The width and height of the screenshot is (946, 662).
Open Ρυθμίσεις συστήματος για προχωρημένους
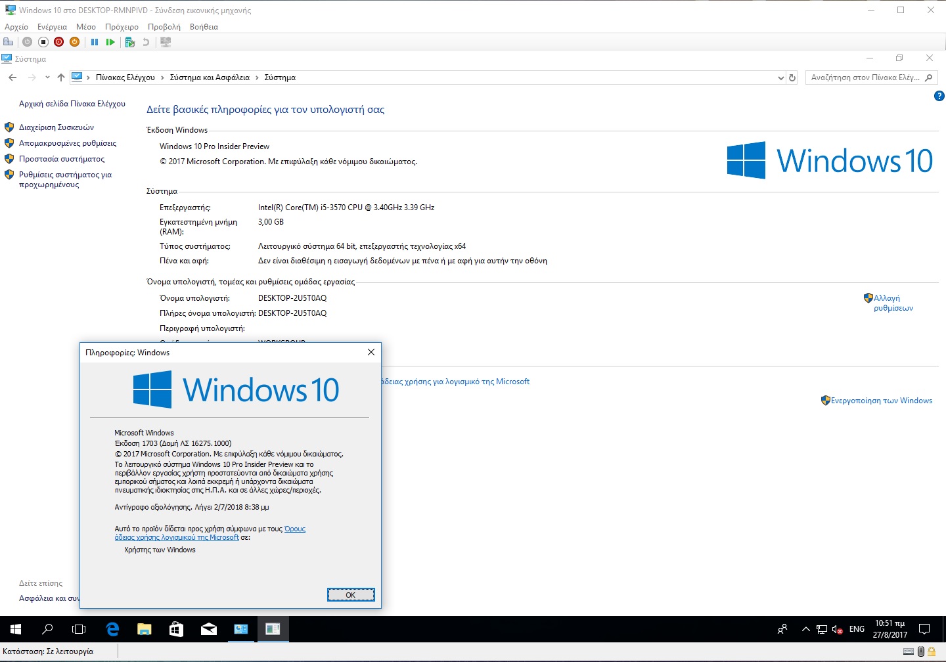click(65, 180)
